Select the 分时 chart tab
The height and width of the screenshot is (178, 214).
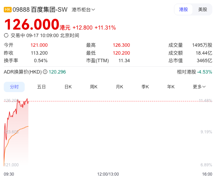[14, 87]
